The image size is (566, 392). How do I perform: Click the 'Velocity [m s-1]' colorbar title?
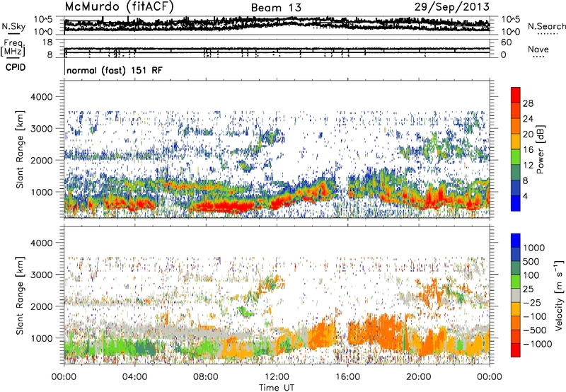pyautogui.click(x=559, y=295)
